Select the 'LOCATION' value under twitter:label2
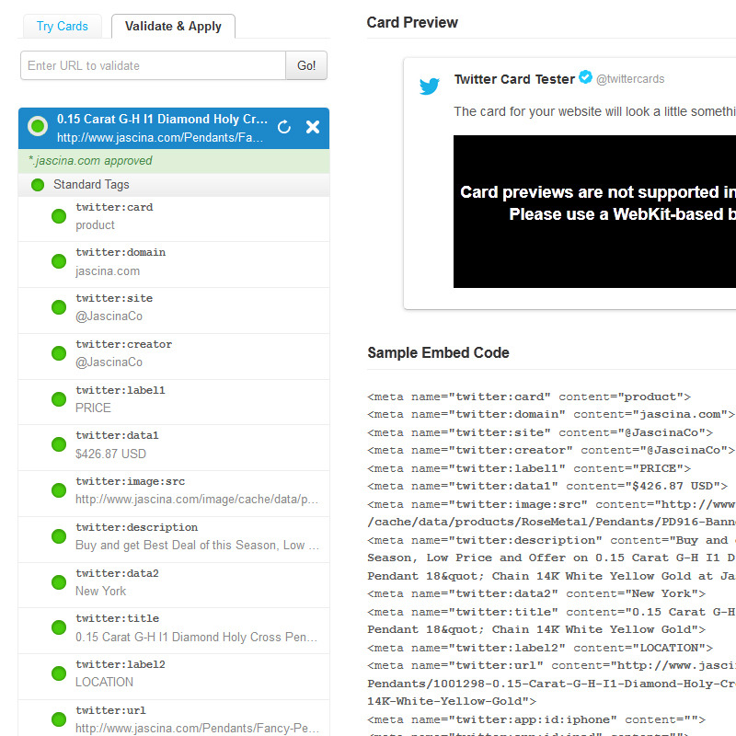This screenshot has height=736, width=736. point(104,683)
